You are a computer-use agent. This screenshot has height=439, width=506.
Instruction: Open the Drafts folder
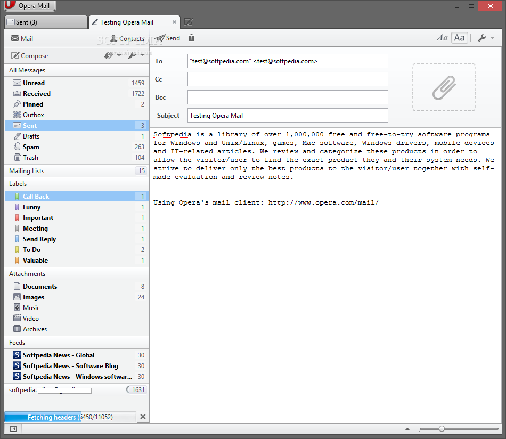pos(77,136)
